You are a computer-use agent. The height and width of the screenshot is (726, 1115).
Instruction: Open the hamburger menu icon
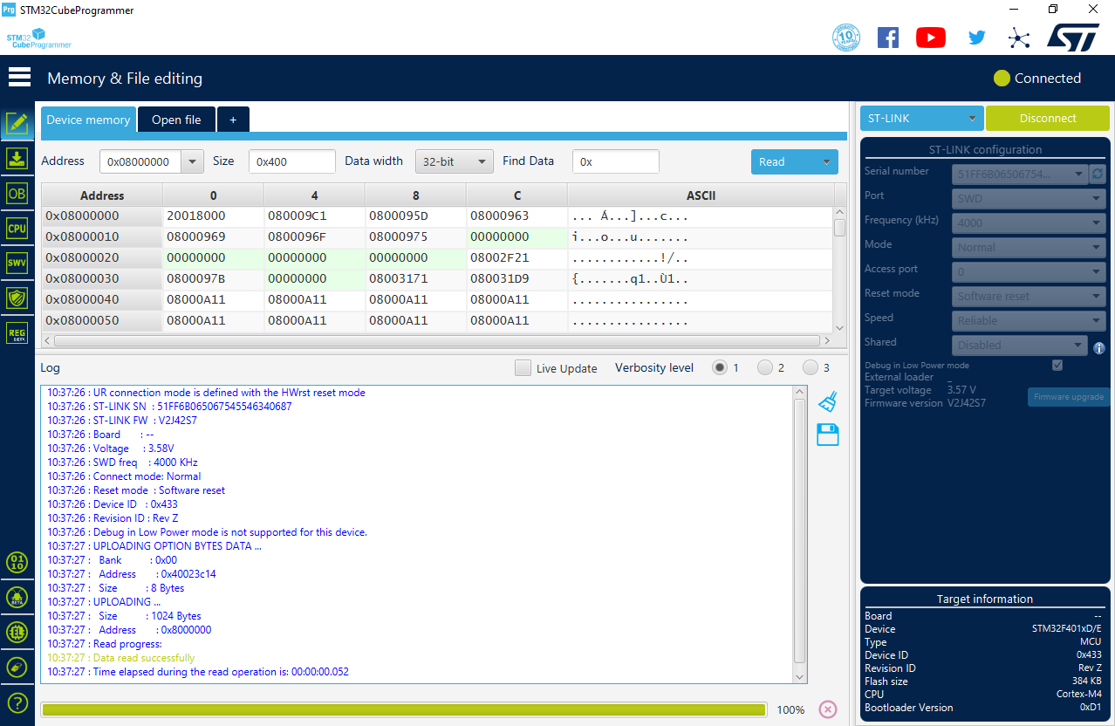pos(19,78)
